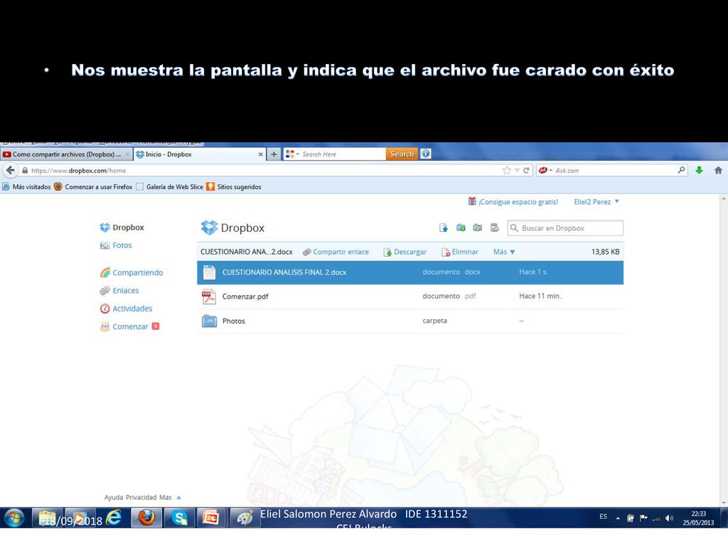Image resolution: width=728 pixels, height=546 pixels.
Task: Select the Comenzar.pdf file name
Action: 245,296
